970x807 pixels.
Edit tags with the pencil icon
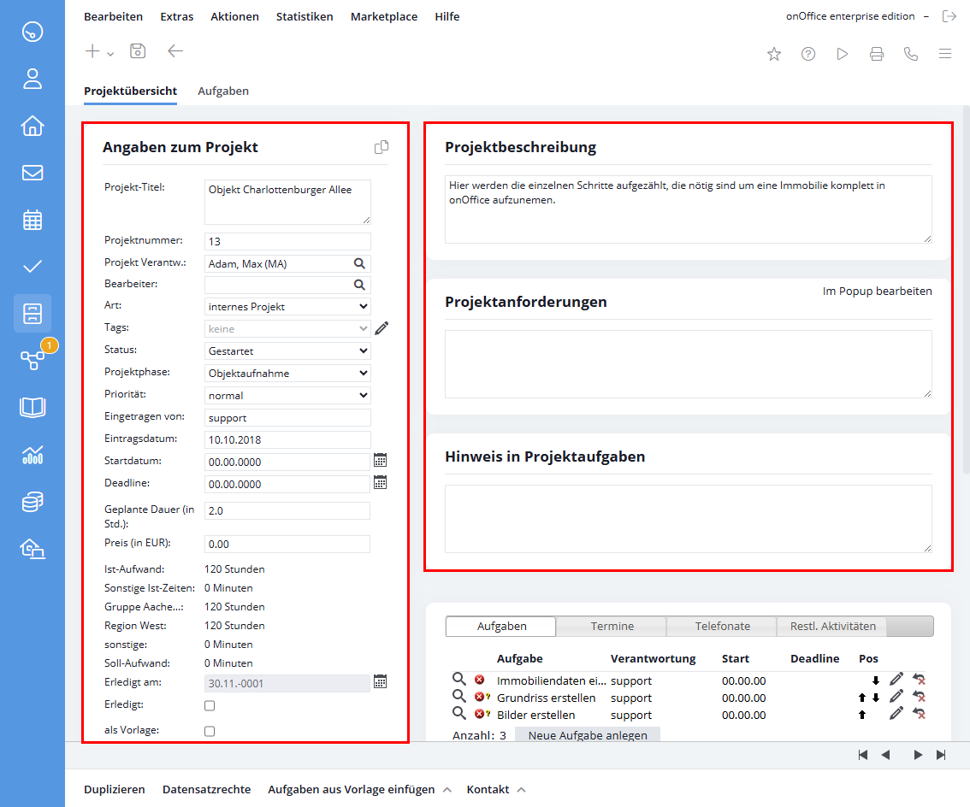381,328
